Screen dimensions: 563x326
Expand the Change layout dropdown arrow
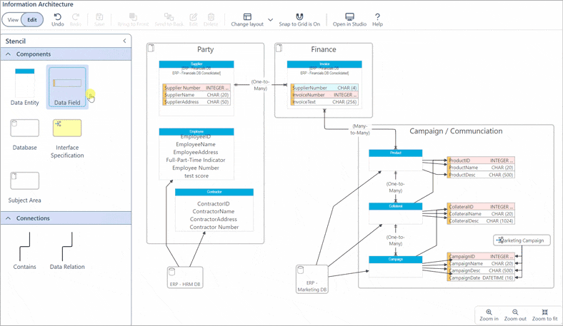270,20
